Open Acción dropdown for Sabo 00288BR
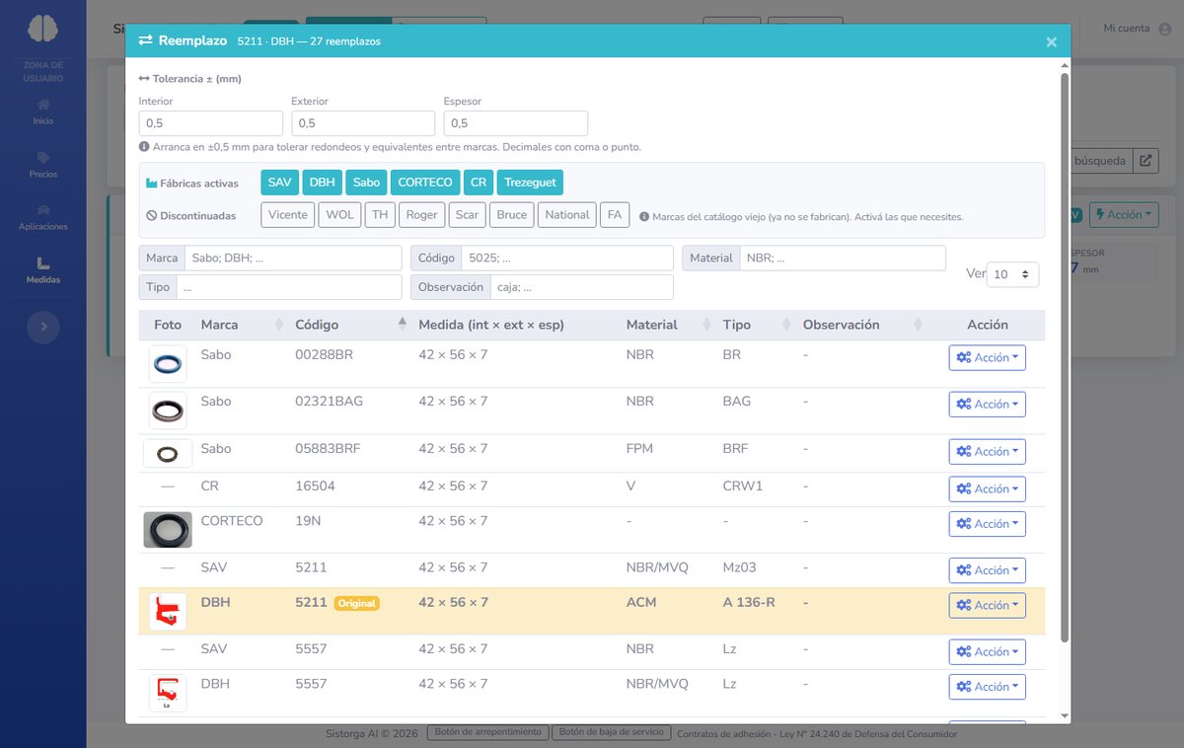1184x748 pixels. (x=987, y=358)
